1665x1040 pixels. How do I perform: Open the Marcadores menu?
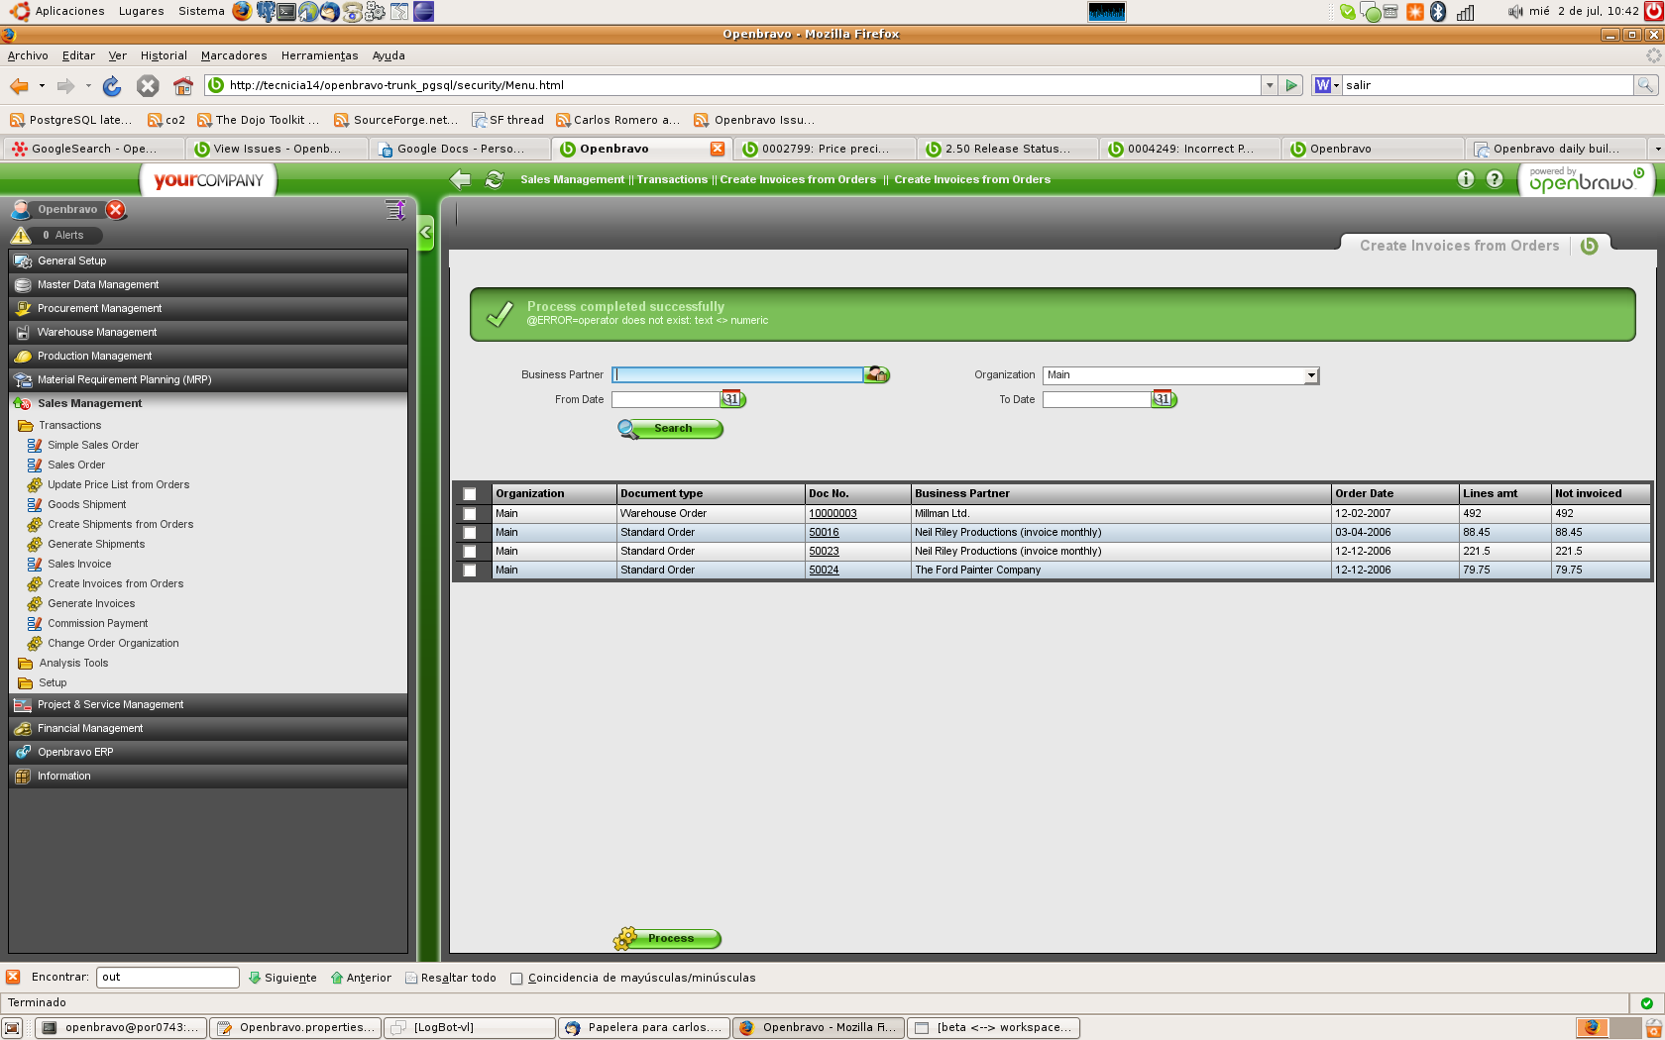234,56
